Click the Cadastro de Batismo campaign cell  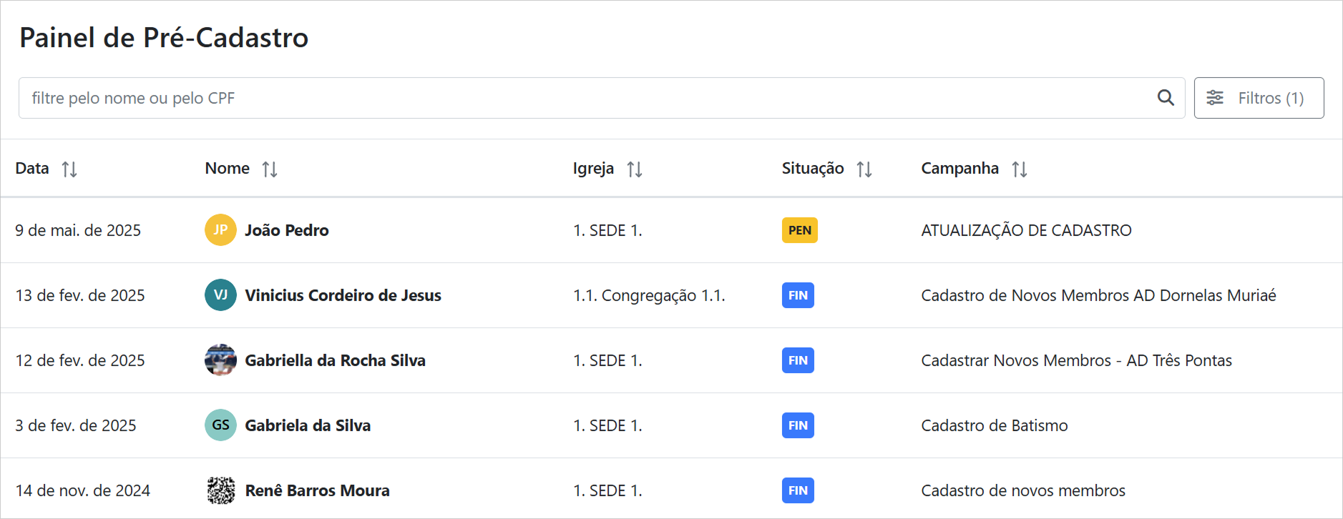coord(994,425)
